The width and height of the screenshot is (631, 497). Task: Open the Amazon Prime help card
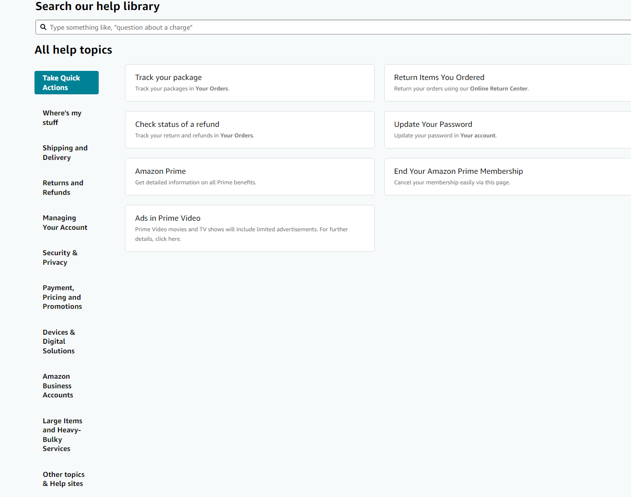pyautogui.click(x=250, y=177)
